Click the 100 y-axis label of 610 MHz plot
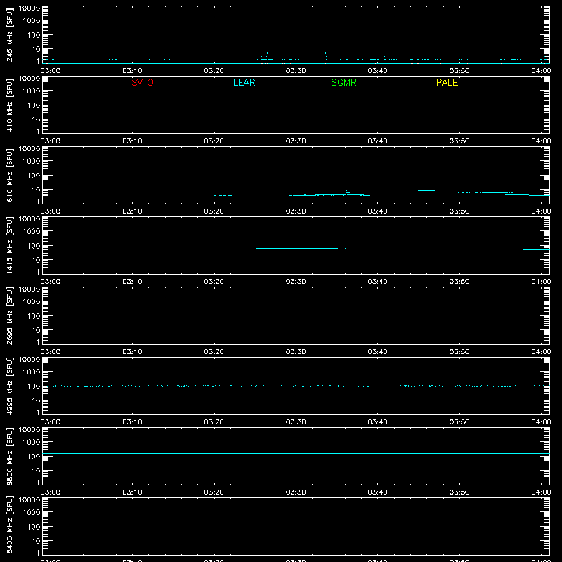 tap(34, 176)
